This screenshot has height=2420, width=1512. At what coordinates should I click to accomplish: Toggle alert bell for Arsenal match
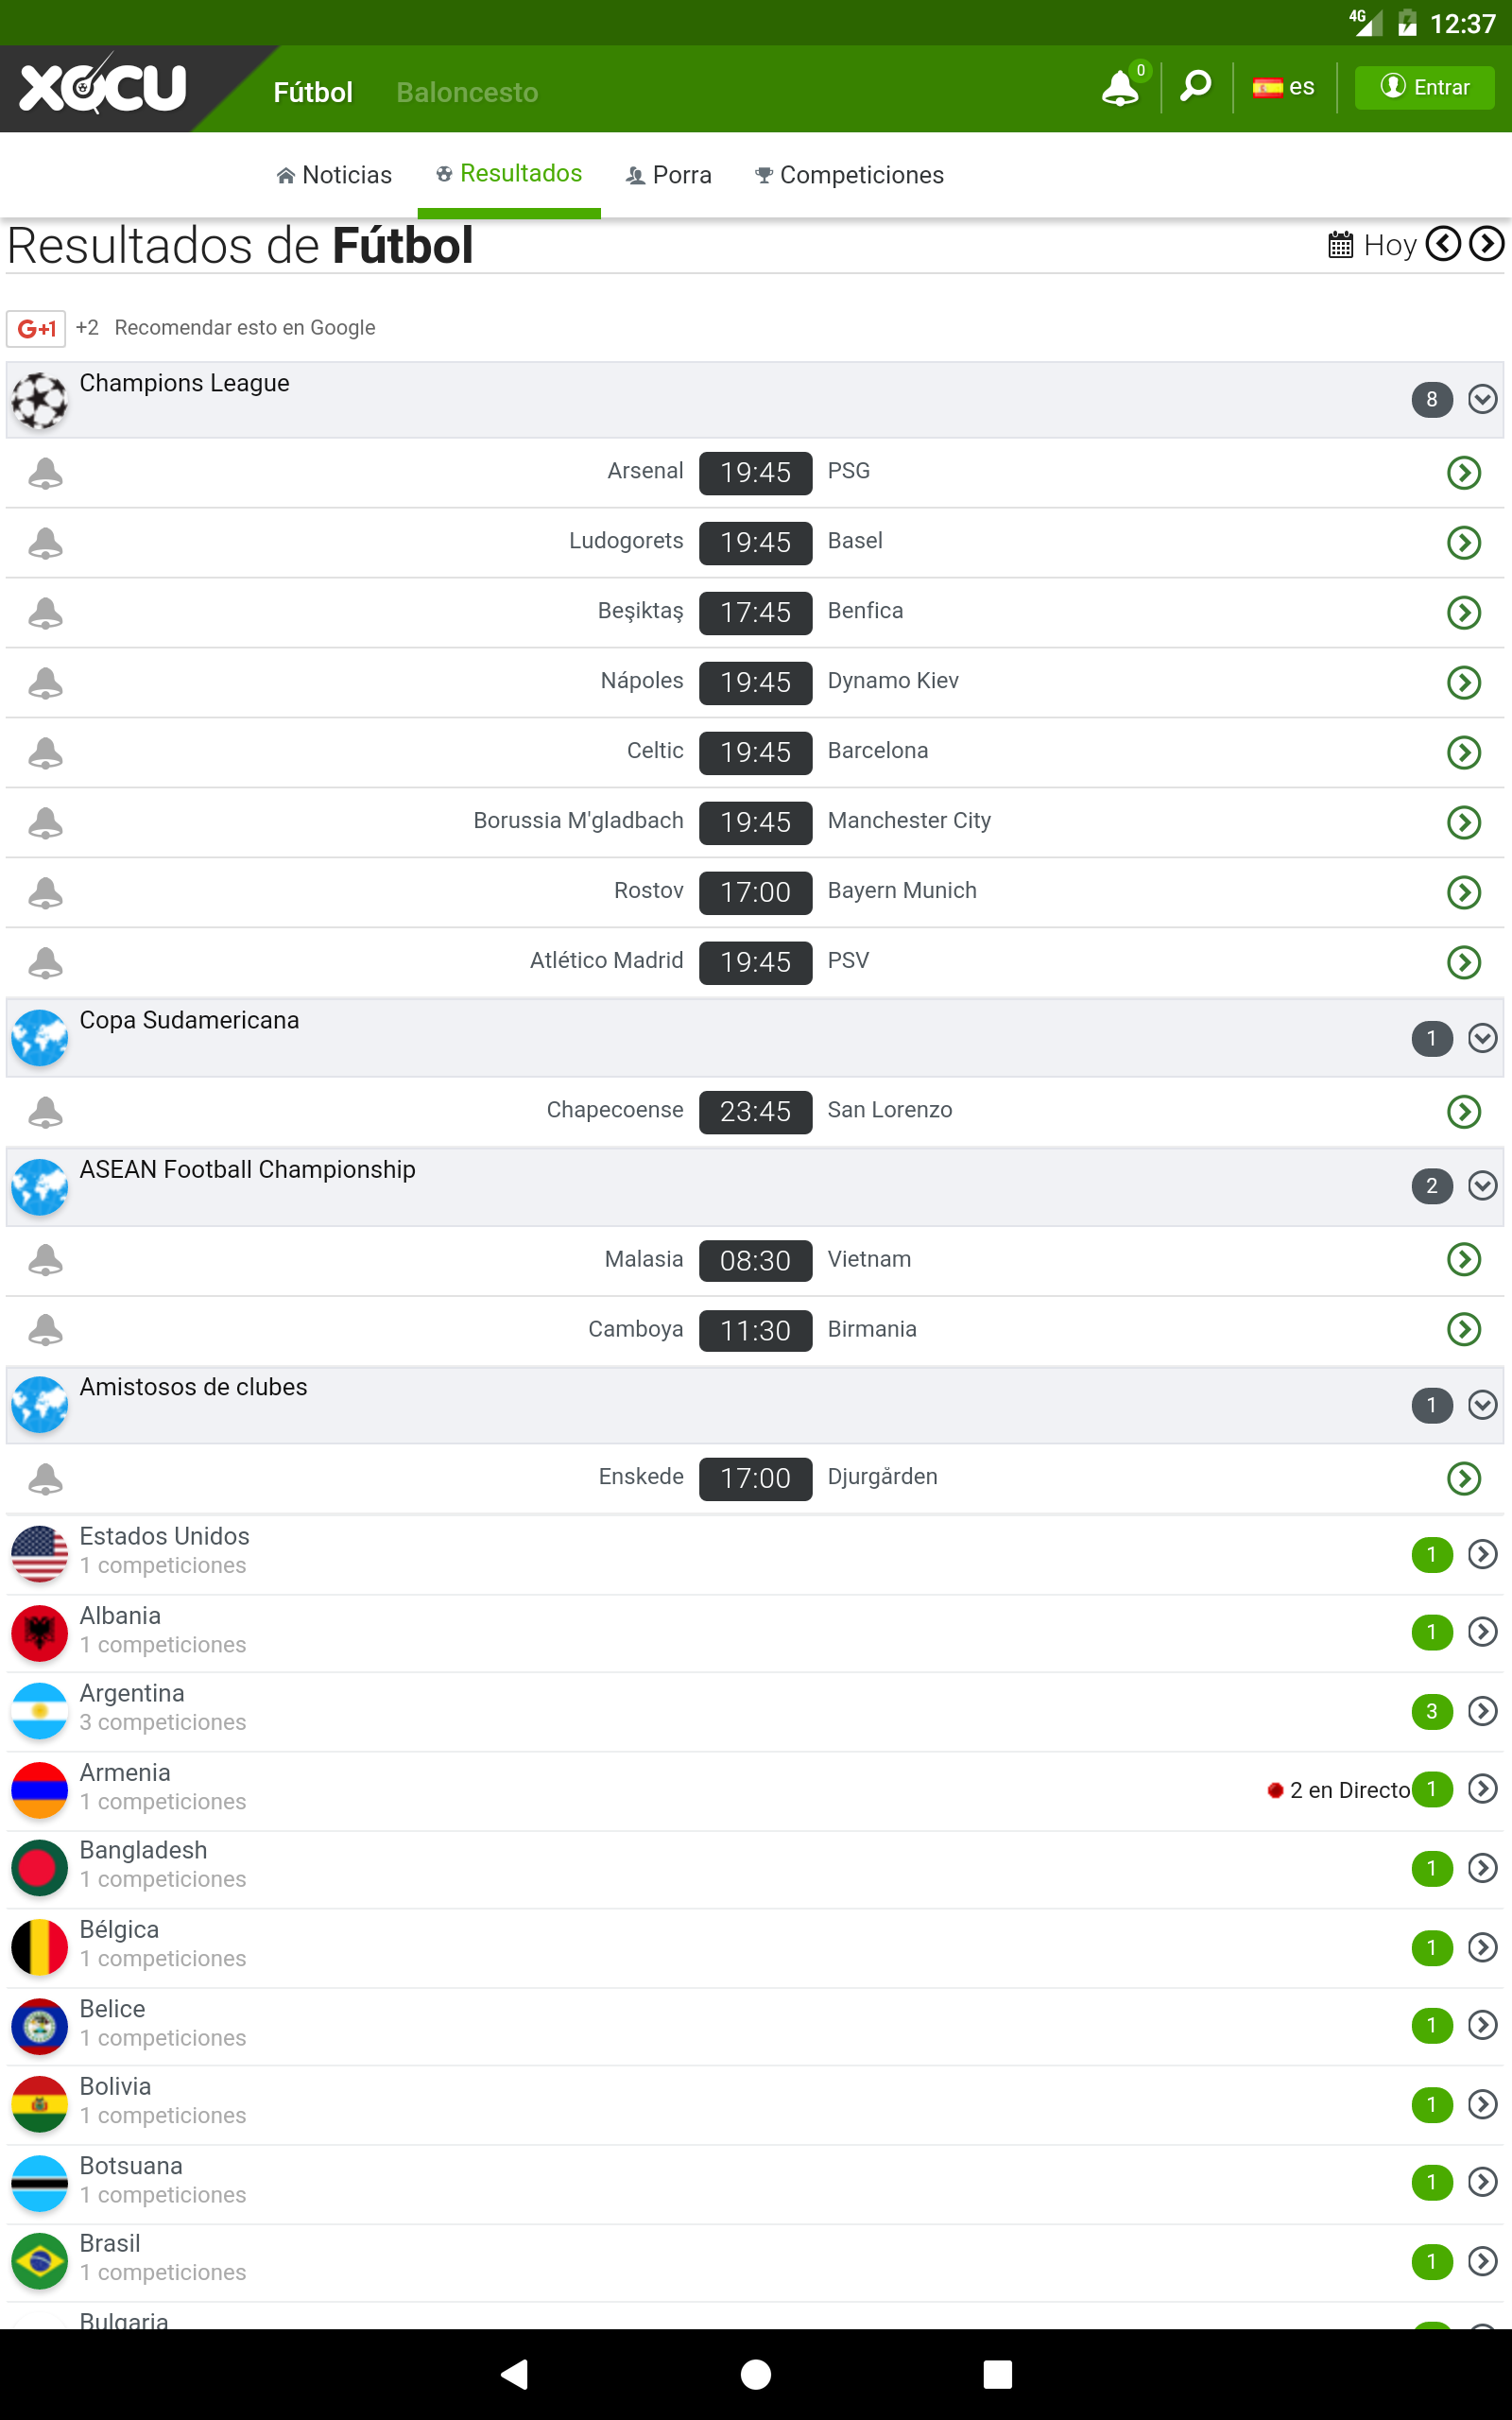coord(45,472)
